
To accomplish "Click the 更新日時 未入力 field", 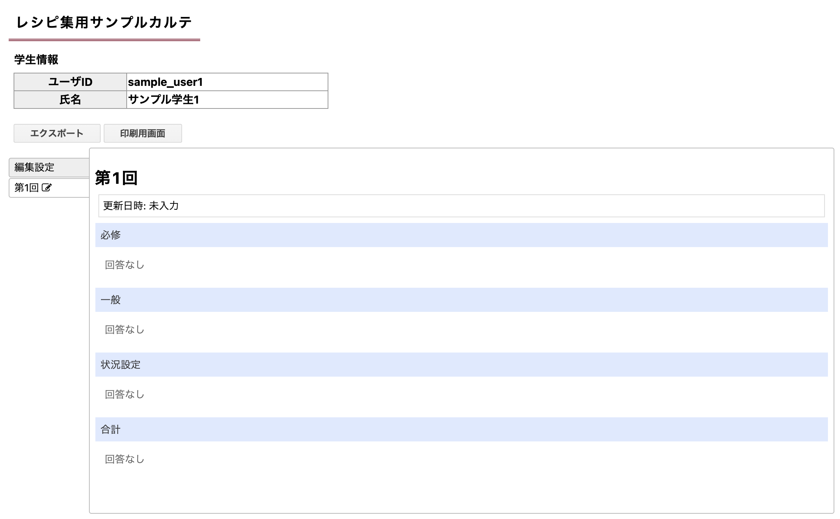I will tap(461, 206).
